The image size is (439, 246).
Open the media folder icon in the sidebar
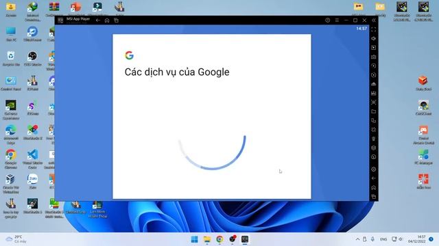373,111
